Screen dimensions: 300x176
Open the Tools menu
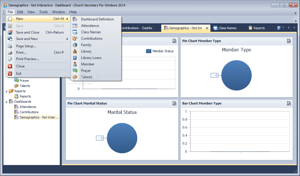43,12
